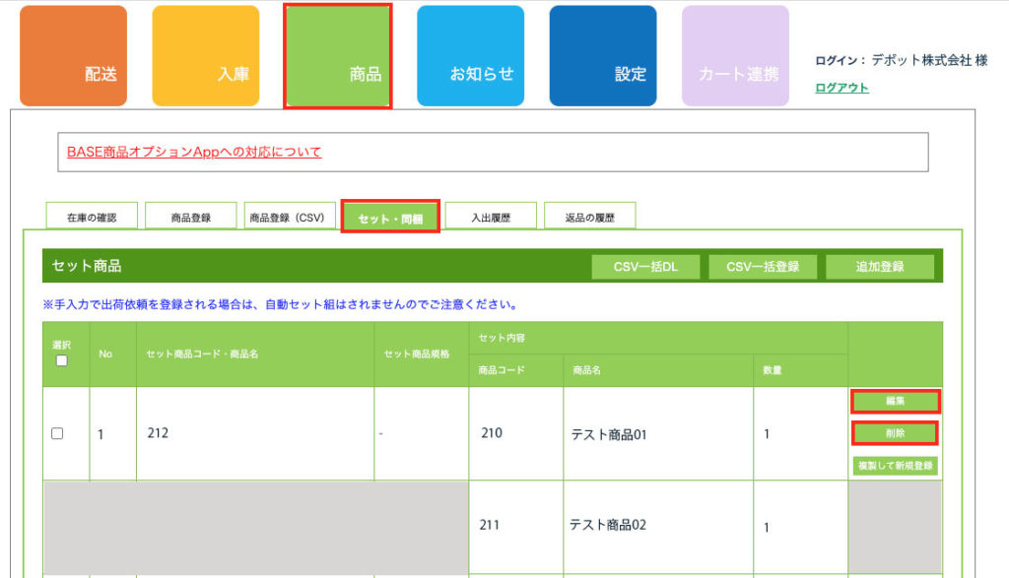The width and height of the screenshot is (1009, 578).
Task: Switch to 在庫の確認 tab
Action: coord(92,218)
